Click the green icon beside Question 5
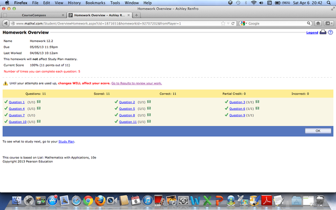Image resolution: width=336 pixels, height=210 pixels. (149, 108)
